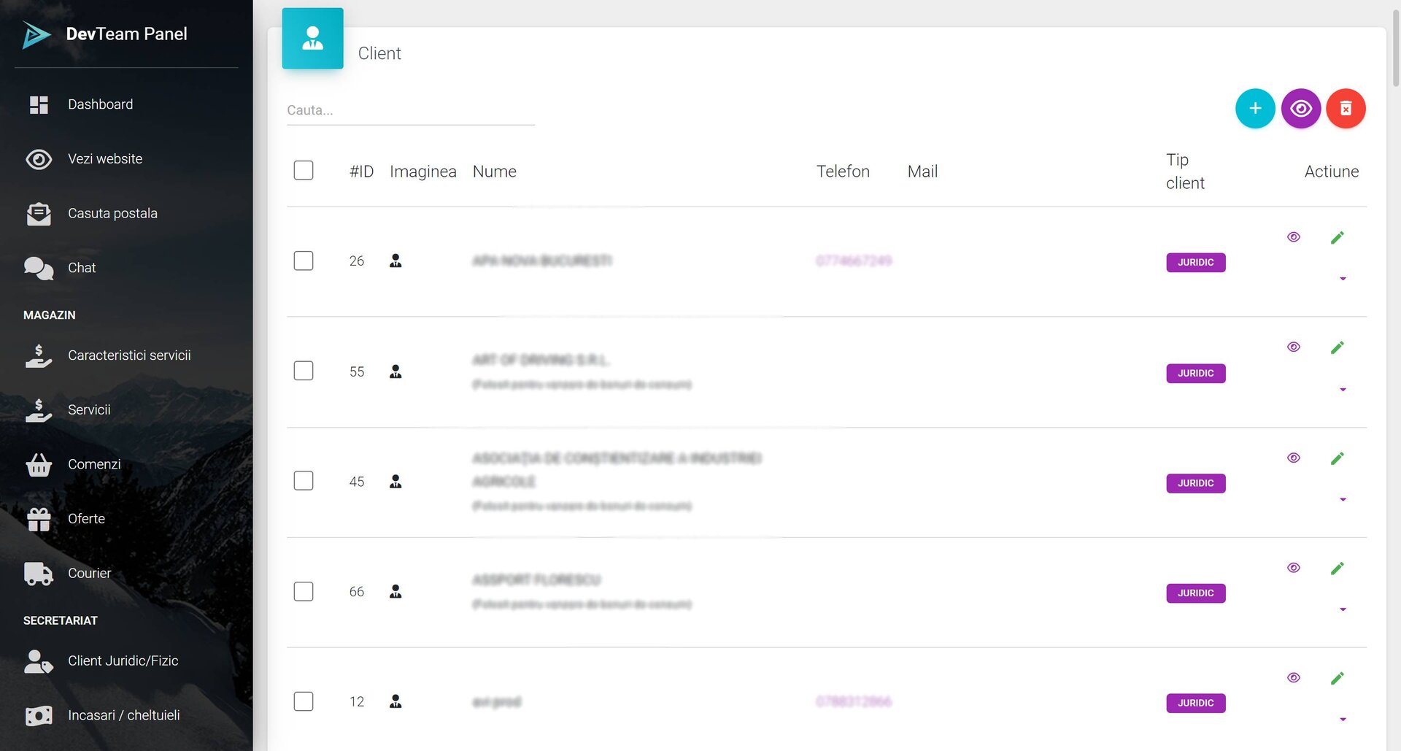The height and width of the screenshot is (751, 1401).
Task: Click the teal Client header icon
Action: pos(312,39)
